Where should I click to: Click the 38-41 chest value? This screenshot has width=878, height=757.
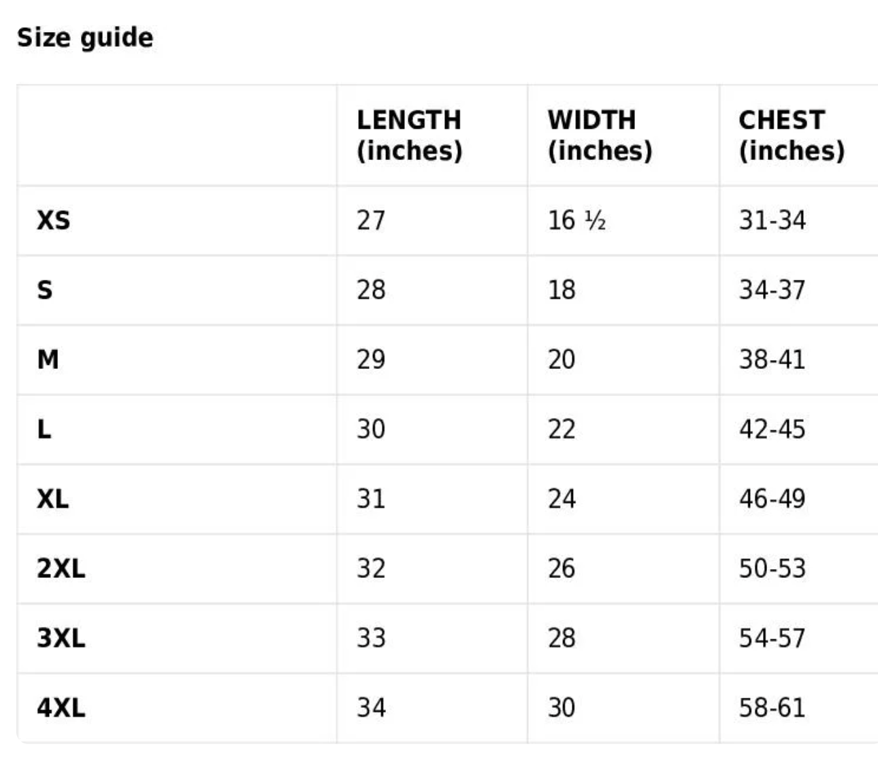tap(772, 359)
